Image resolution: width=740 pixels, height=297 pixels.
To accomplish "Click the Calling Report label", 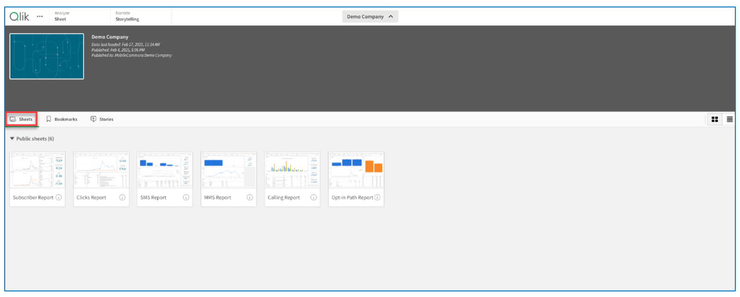I will (x=284, y=198).
